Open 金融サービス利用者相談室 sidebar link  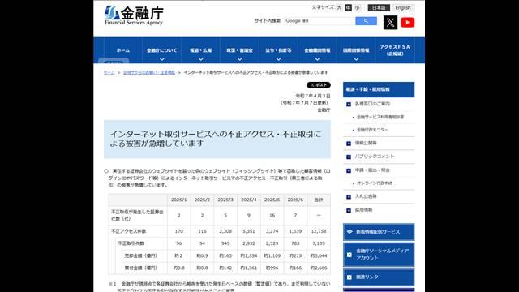380,117
